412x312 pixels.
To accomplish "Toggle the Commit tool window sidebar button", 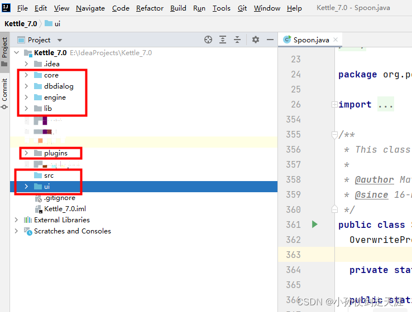I will pyautogui.click(x=4, y=94).
